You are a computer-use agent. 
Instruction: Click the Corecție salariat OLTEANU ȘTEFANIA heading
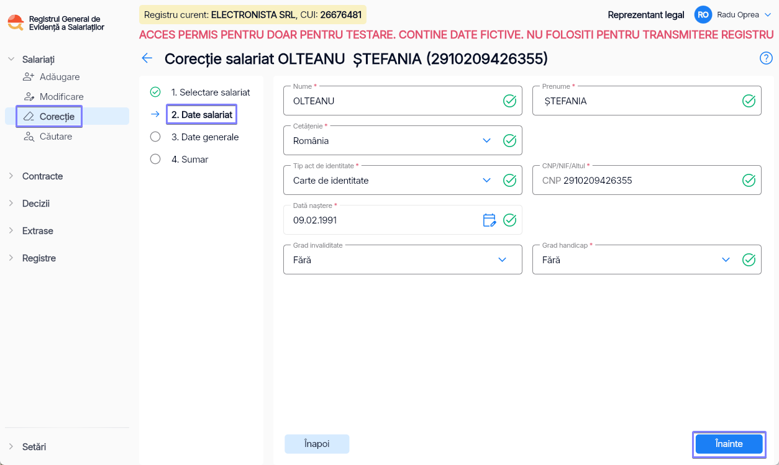point(357,58)
